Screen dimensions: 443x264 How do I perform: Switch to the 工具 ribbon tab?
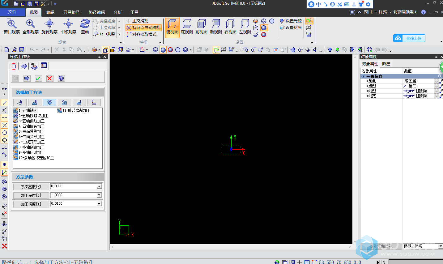pos(134,12)
